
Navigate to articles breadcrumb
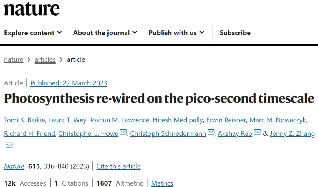pyautogui.click(x=45, y=59)
